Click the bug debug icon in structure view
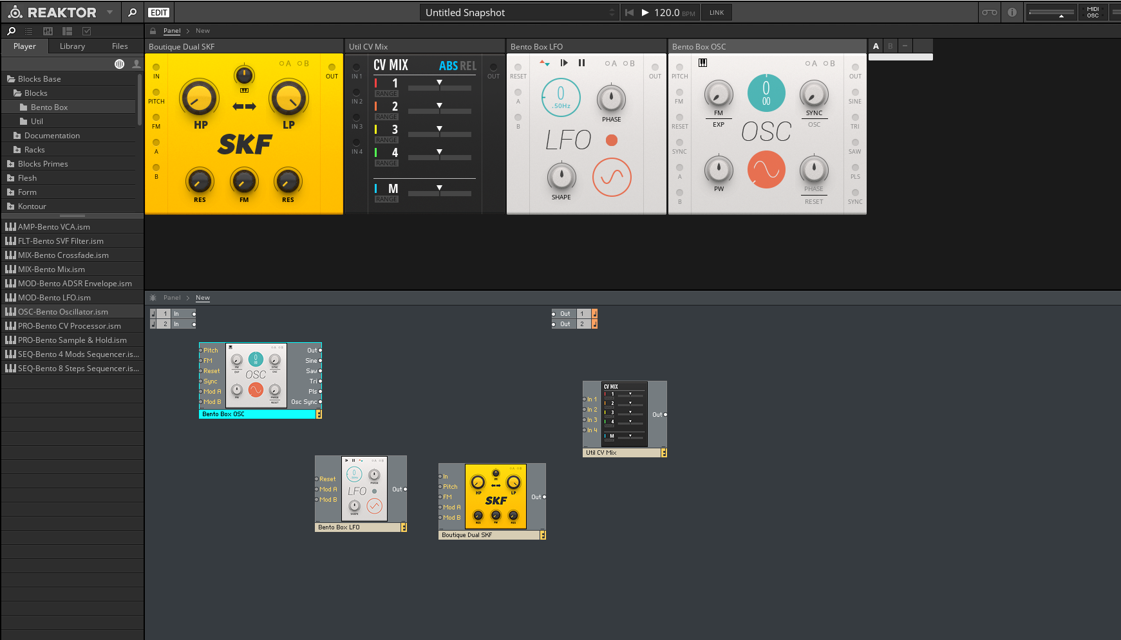 [153, 298]
